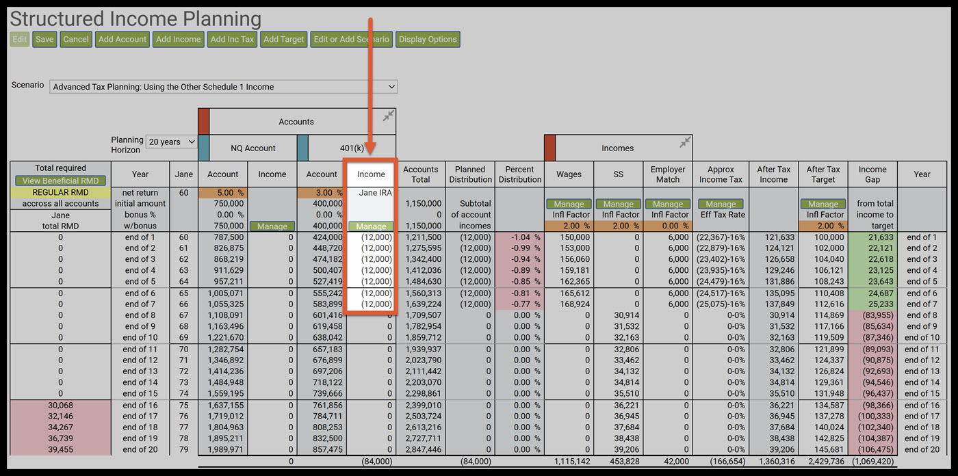Click Percent Distribution -0.77 % cell

tap(520, 304)
